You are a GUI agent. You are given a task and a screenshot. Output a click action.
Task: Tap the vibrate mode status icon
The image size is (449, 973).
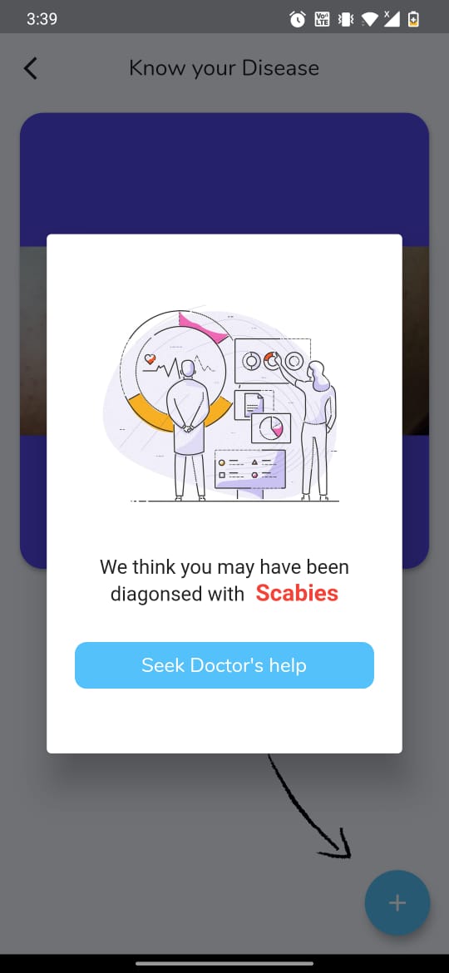click(x=345, y=19)
